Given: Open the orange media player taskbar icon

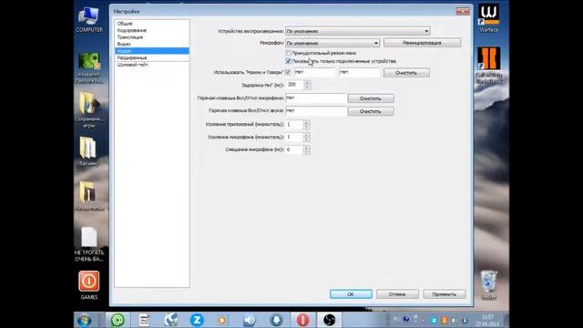Looking at the screenshot, I should pyautogui.click(x=222, y=320).
